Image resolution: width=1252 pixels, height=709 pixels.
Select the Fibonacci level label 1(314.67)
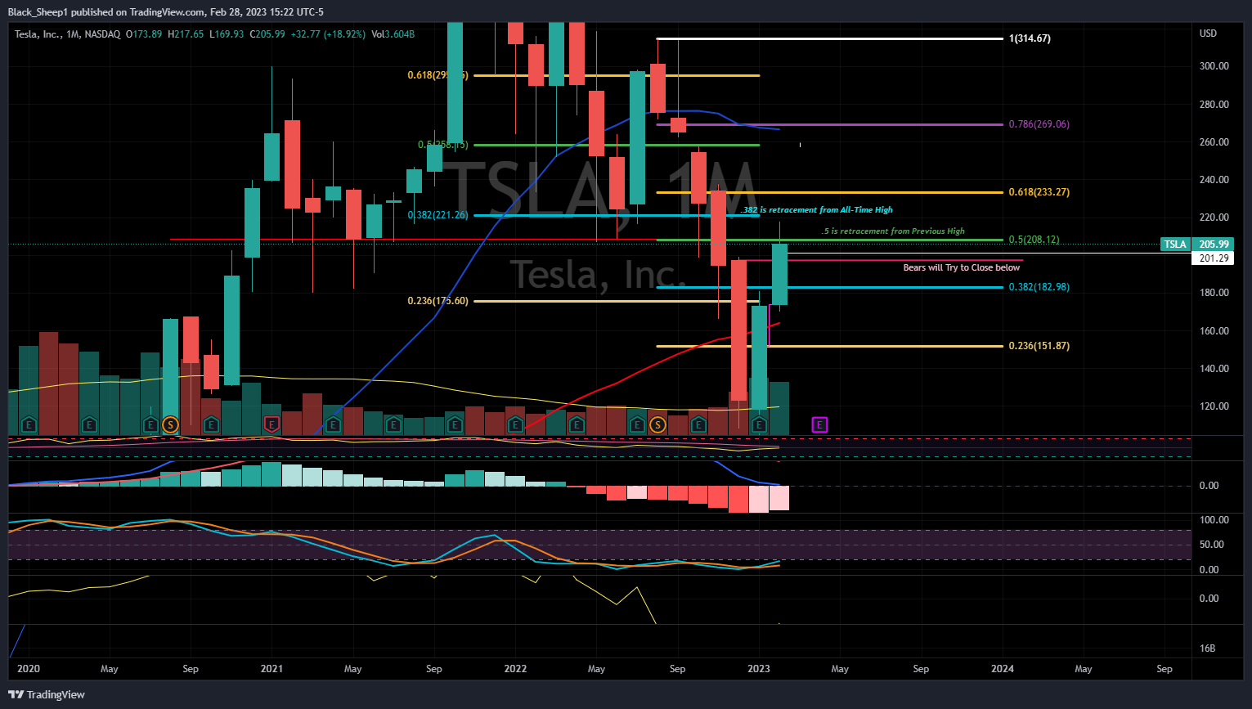tap(1030, 38)
